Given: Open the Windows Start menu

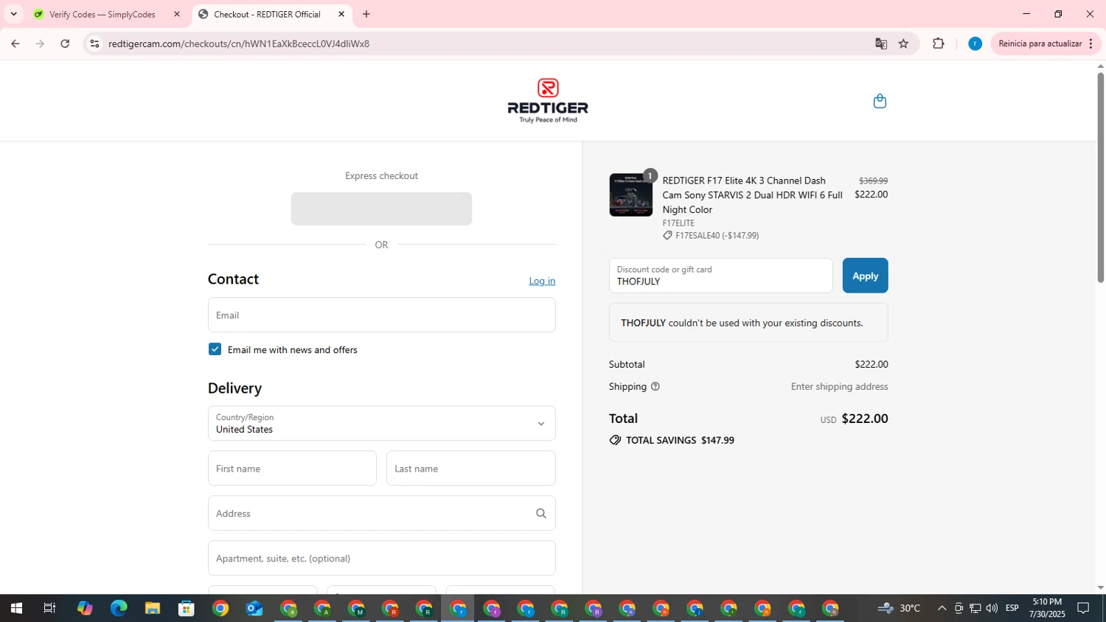Looking at the screenshot, I should 16,608.
